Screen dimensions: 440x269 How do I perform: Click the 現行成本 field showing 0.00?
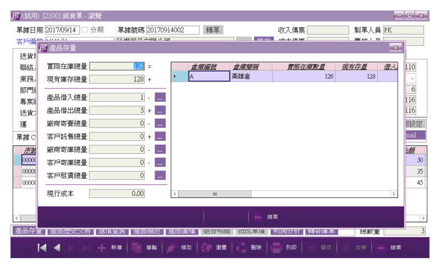[x=117, y=194]
